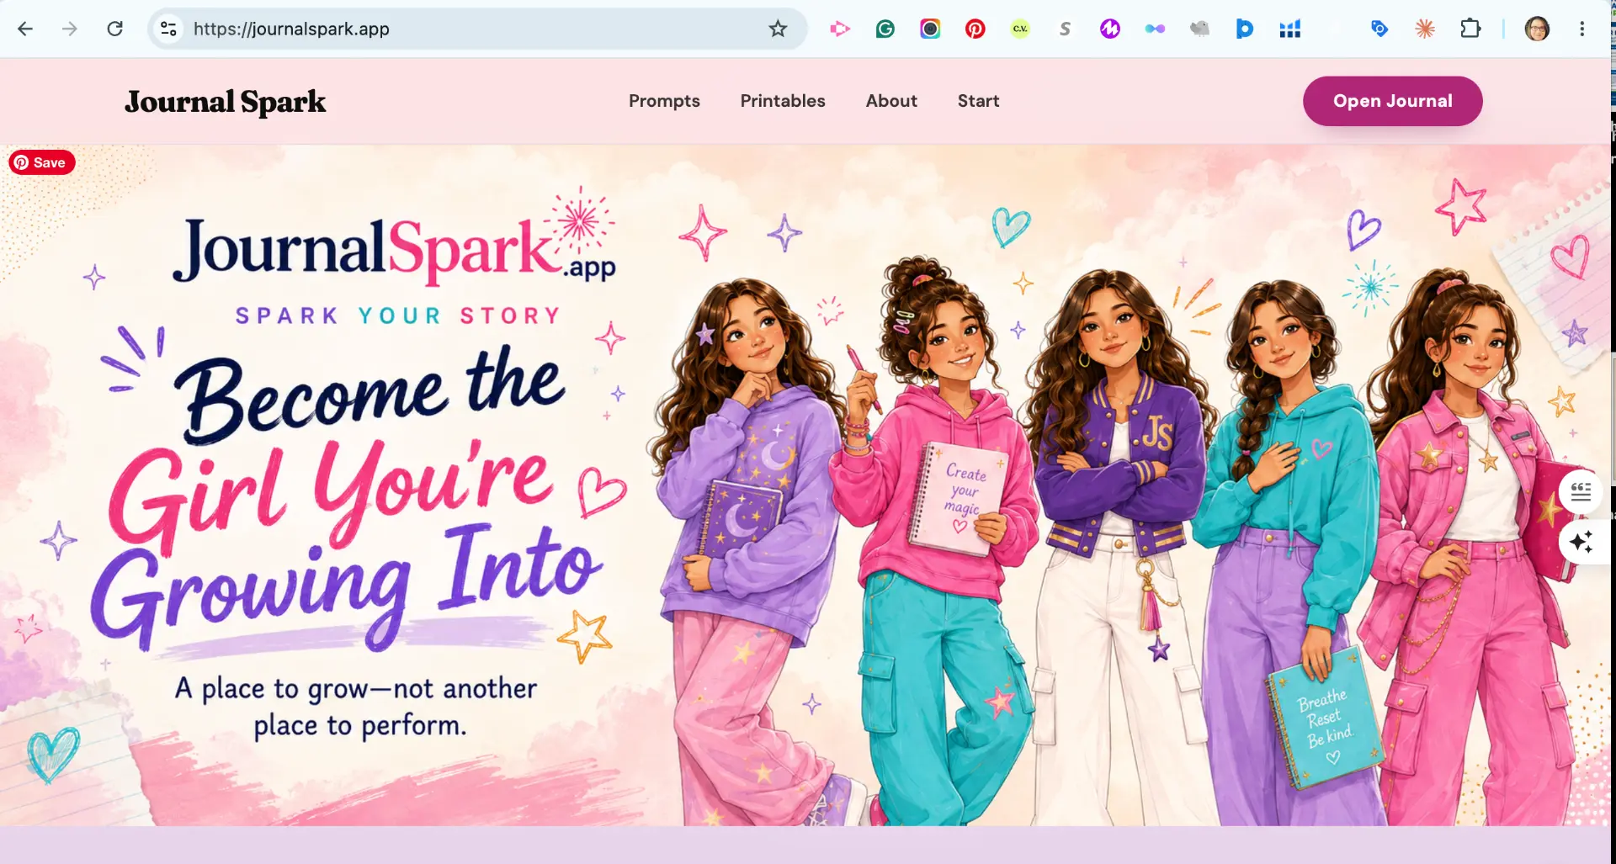Click the floating sparkle AI button
This screenshot has width=1616, height=864.
click(1581, 542)
